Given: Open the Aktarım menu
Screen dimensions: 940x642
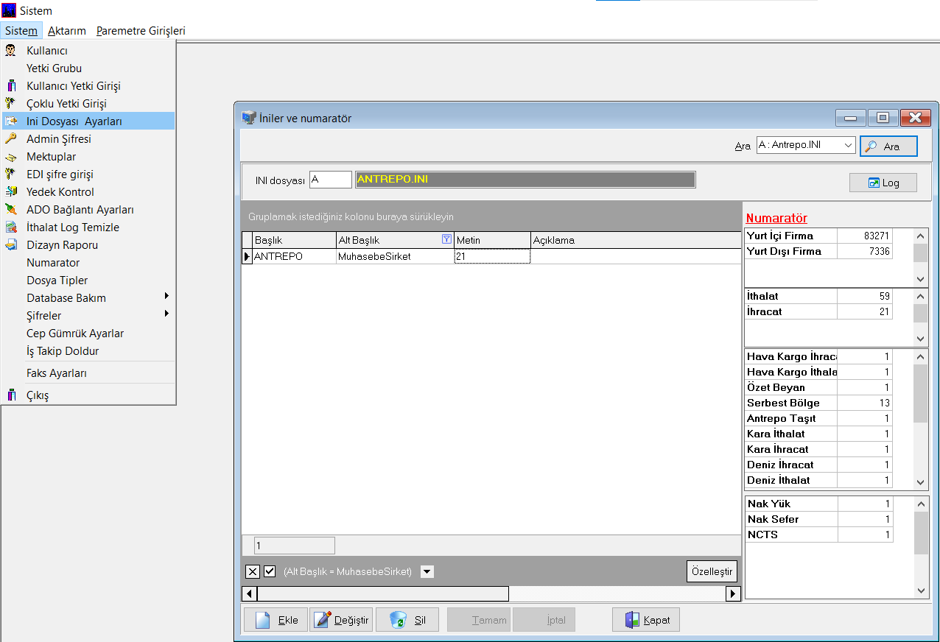Looking at the screenshot, I should pos(67,31).
